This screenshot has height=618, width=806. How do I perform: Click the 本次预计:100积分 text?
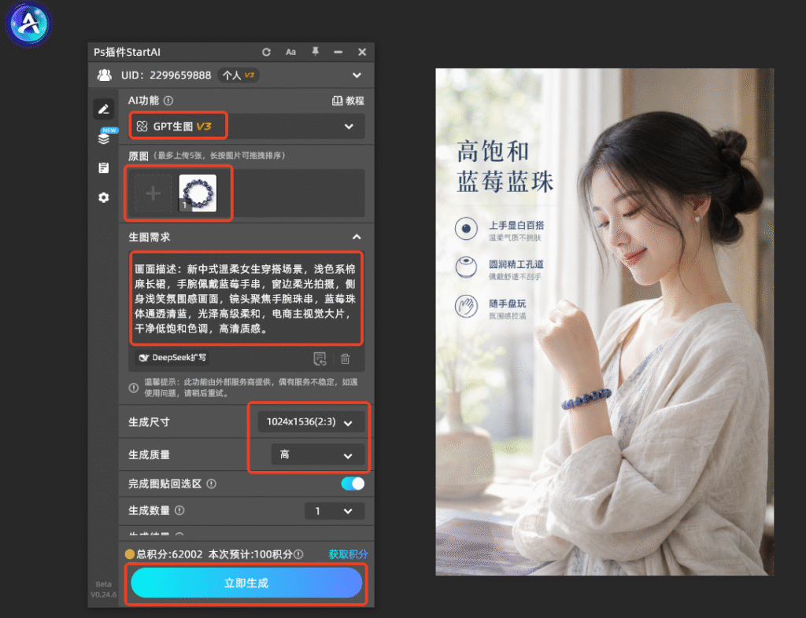pos(250,554)
